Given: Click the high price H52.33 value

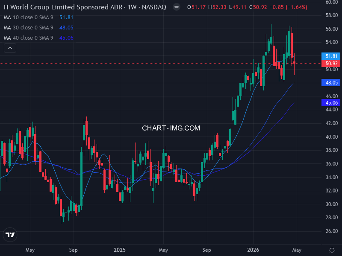Looking at the screenshot, I should tap(217, 7).
